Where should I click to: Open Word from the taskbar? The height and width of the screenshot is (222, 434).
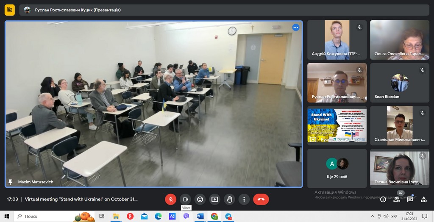click(200, 216)
